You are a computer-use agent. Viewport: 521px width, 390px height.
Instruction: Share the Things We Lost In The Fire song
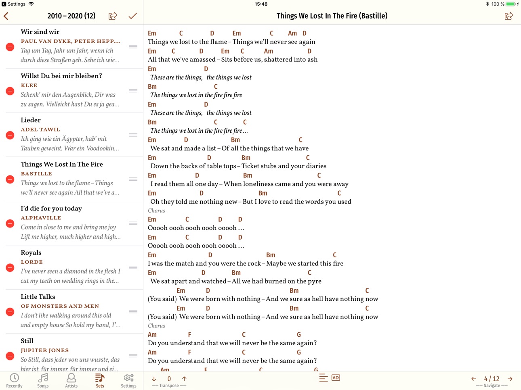click(x=508, y=16)
